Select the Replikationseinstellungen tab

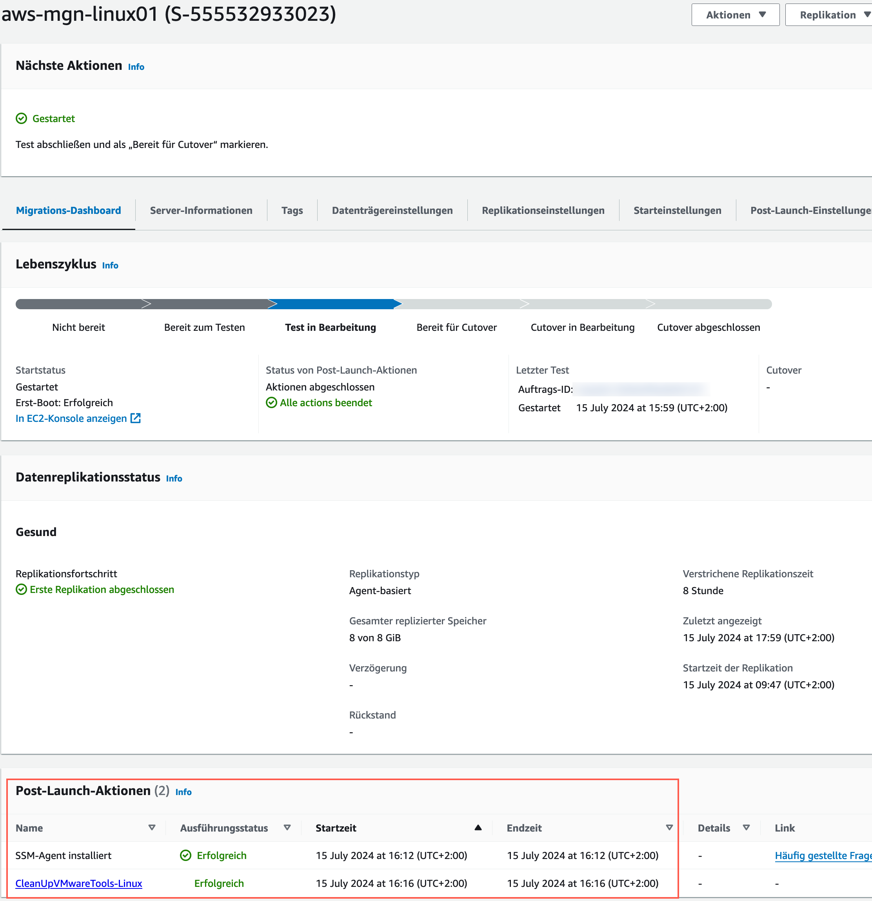click(543, 211)
